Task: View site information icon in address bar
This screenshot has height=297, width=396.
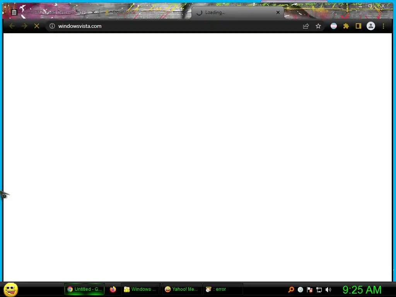Action: coord(52,26)
